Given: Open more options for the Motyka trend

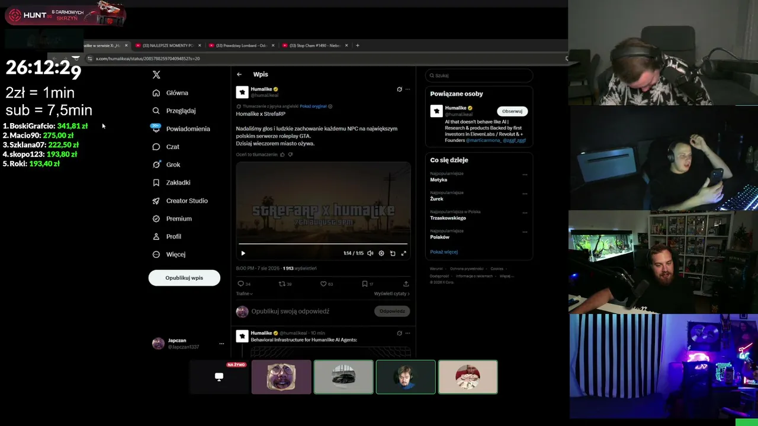Looking at the screenshot, I should click(525, 175).
